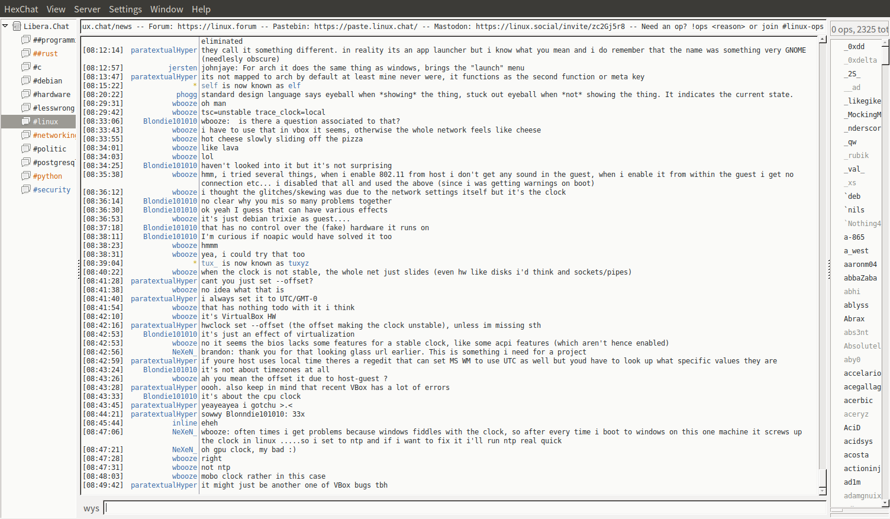Select user aceryz in user list
Screen dimensions: 890x519
click(x=856, y=414)
